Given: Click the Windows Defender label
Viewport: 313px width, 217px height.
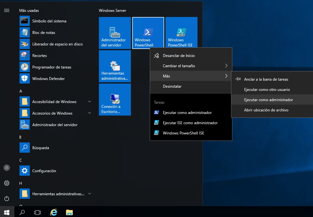Looking at the screenshot, I should (49, 79).
